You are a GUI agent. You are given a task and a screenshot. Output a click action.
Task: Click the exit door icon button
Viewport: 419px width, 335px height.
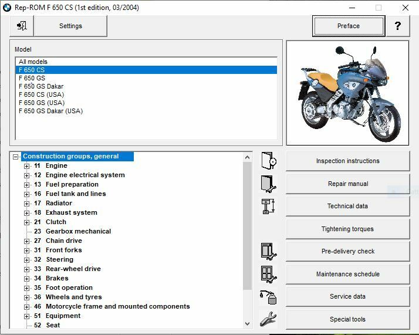[22, 26]
